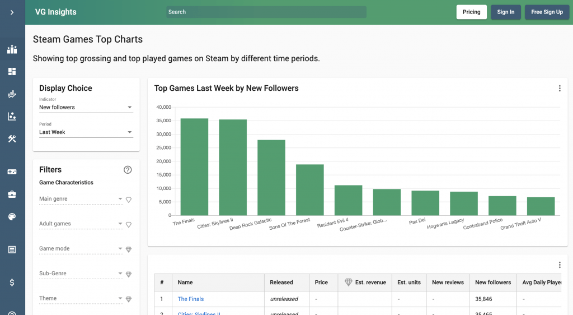Sort table by New reviews column header

pos(448,282)
